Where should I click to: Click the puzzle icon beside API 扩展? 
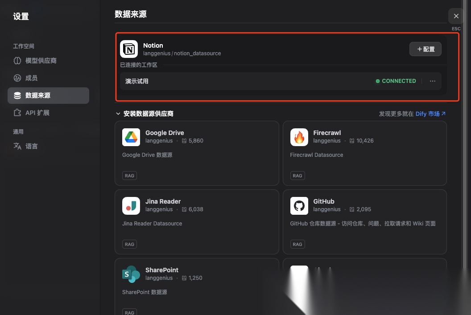point(17,113)
